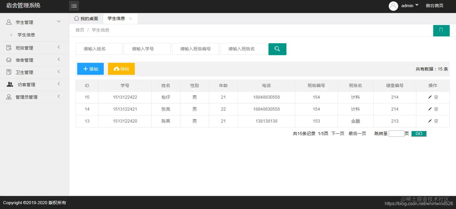456x209 pixels.
Task: Click the 卫生管理 sidebar icon
Action: coord(9,72)
